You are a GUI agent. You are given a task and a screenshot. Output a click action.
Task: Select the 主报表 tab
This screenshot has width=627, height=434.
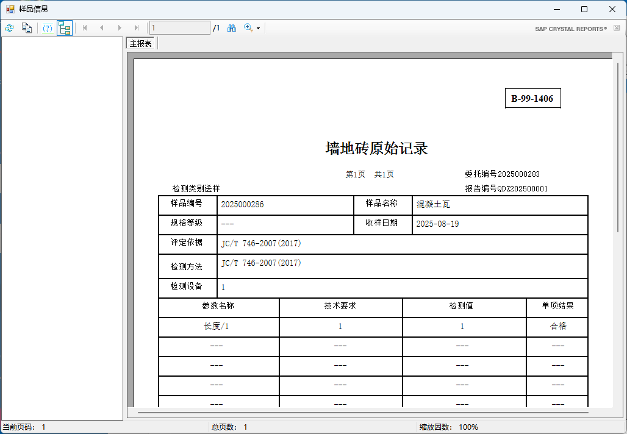pos(141,44)
